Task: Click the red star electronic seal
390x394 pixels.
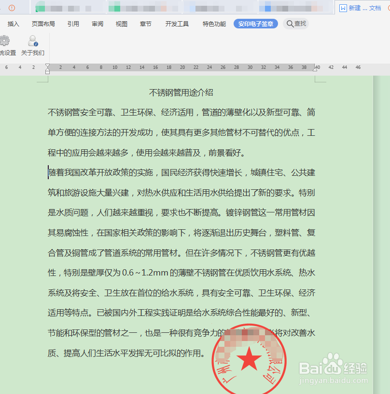Action: pyautogui.click(x=249, y=359)
